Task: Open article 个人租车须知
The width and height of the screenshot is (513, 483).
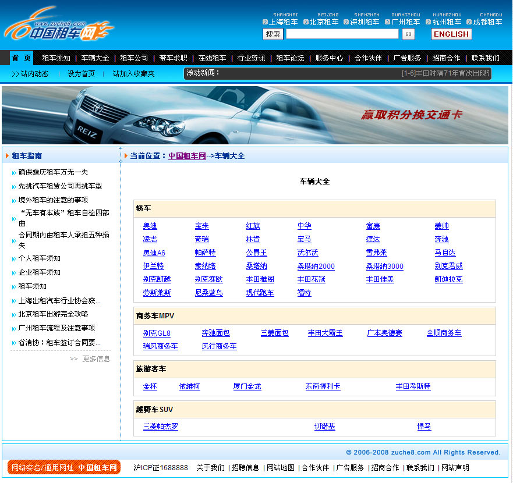Action: [x=39, y=259]
